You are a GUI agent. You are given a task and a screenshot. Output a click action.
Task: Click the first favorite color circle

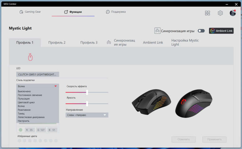(x=19, y=141)
